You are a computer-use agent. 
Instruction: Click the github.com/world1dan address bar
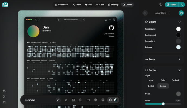click(71, 20)
